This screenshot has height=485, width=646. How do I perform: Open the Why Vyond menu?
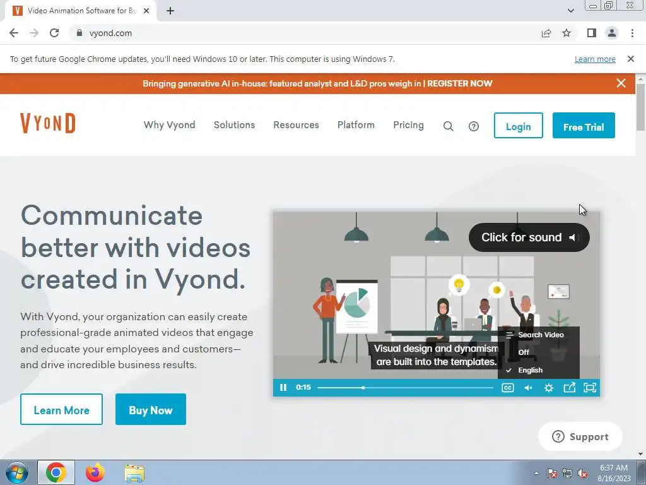pos(169,125)
